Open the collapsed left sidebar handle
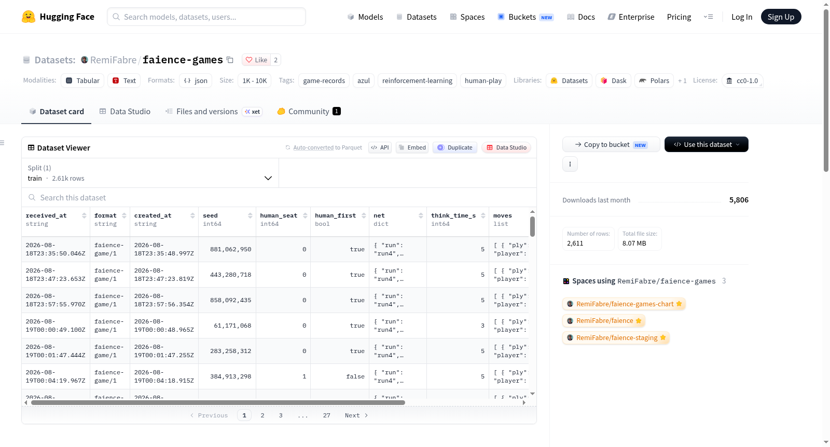 (2, 143)
